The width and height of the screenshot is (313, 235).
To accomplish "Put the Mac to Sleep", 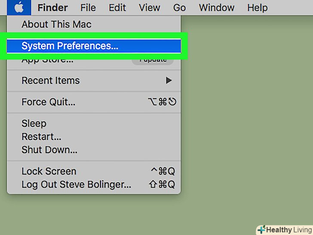I will pyautogui.click(x=34, y=123).
